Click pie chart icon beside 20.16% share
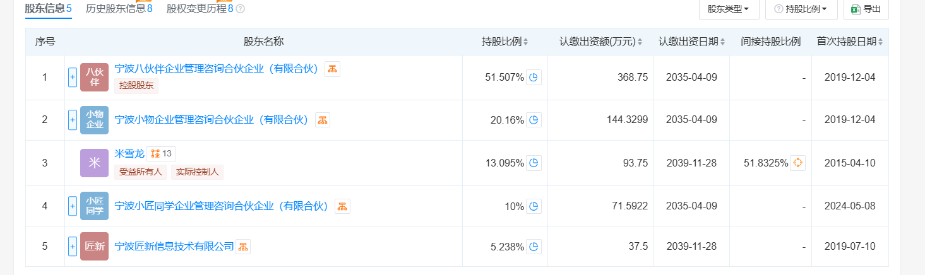The width and height of the screenshot is (925, 275). (534, 120)
